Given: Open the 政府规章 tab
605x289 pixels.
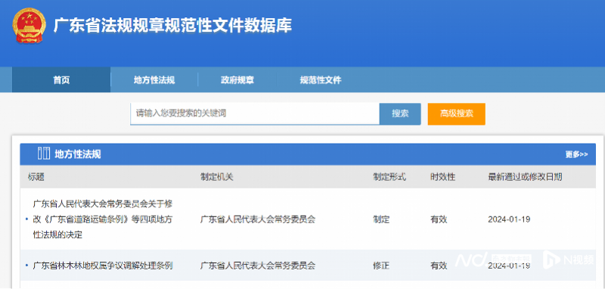Looking at the screenshot, I should coord(237,80).
